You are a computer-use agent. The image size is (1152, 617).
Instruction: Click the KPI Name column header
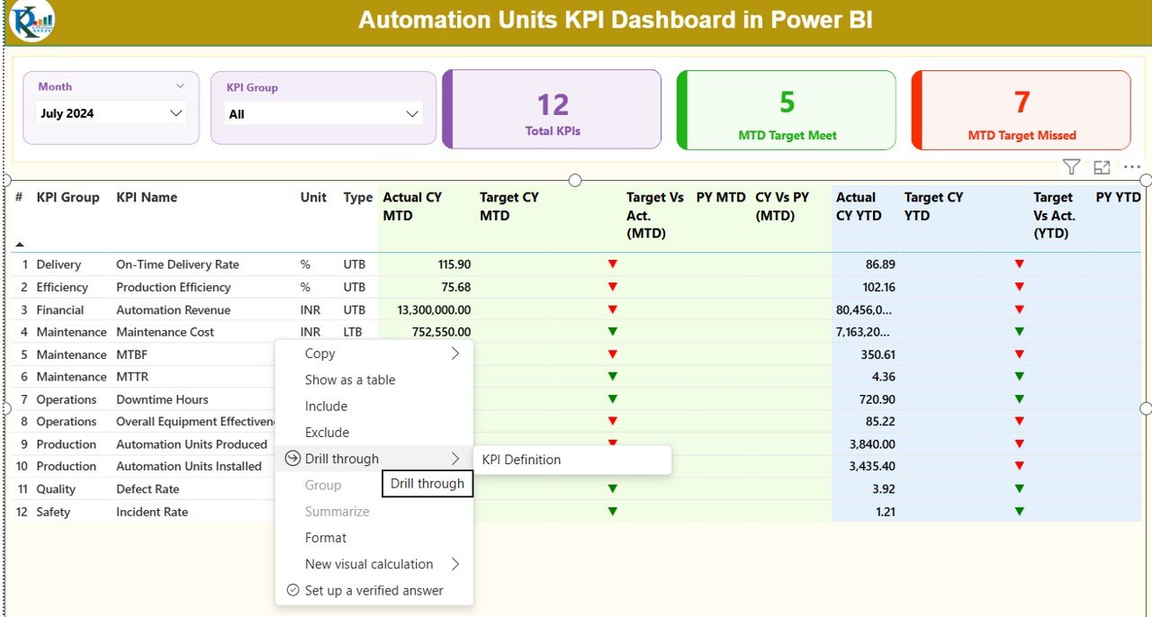(147, 198)
